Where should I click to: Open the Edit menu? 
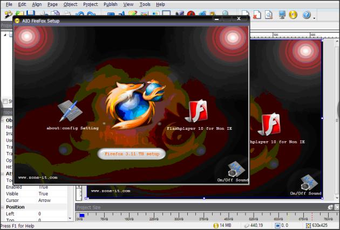(x=22, y=4)
